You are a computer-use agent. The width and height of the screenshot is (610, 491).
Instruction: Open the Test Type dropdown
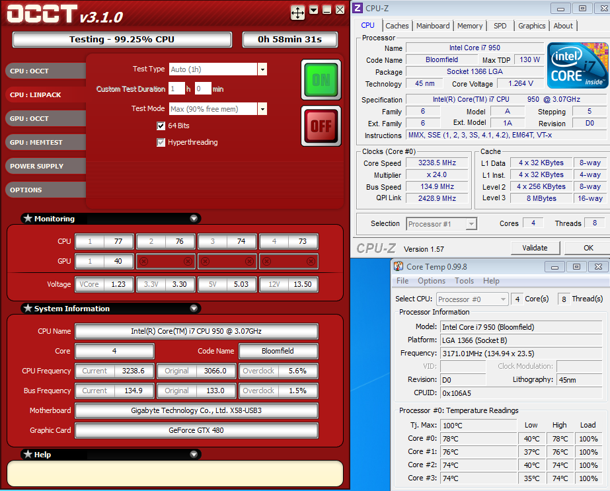(x=262, y=69)
